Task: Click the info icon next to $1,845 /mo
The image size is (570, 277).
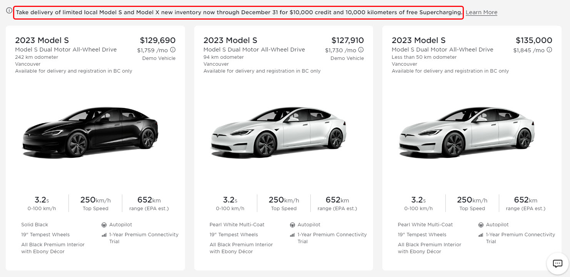Action: click(x=549, y=50)
